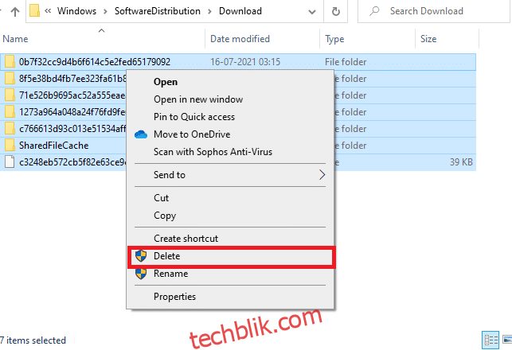
Task: Click folder icon of 0b7f32cc9d4b6f614c5e2fed65179092
Action: tap(10, 62)
